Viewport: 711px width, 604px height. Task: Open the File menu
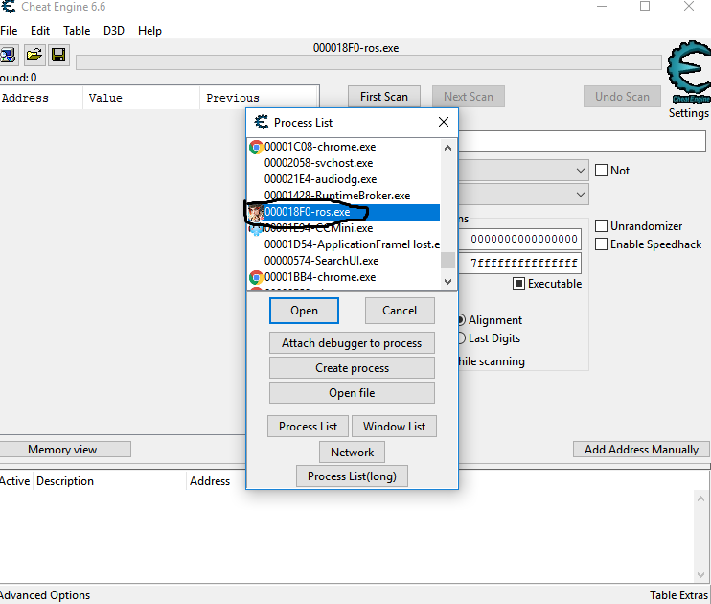[9, 31]
